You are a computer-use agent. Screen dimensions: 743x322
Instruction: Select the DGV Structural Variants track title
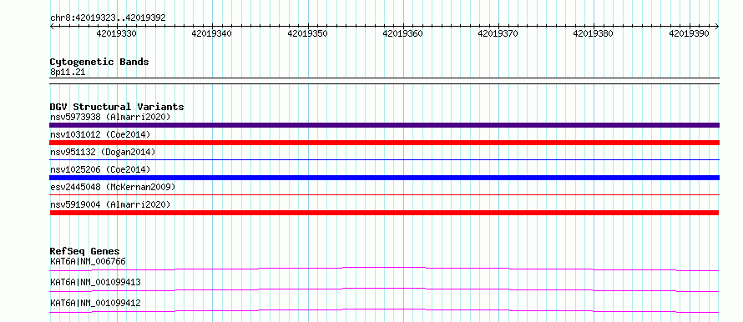click(117, 107)
